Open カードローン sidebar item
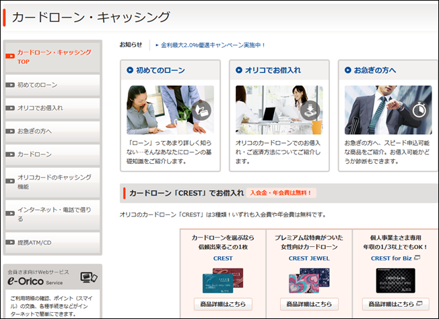 (x=53, y=154)
